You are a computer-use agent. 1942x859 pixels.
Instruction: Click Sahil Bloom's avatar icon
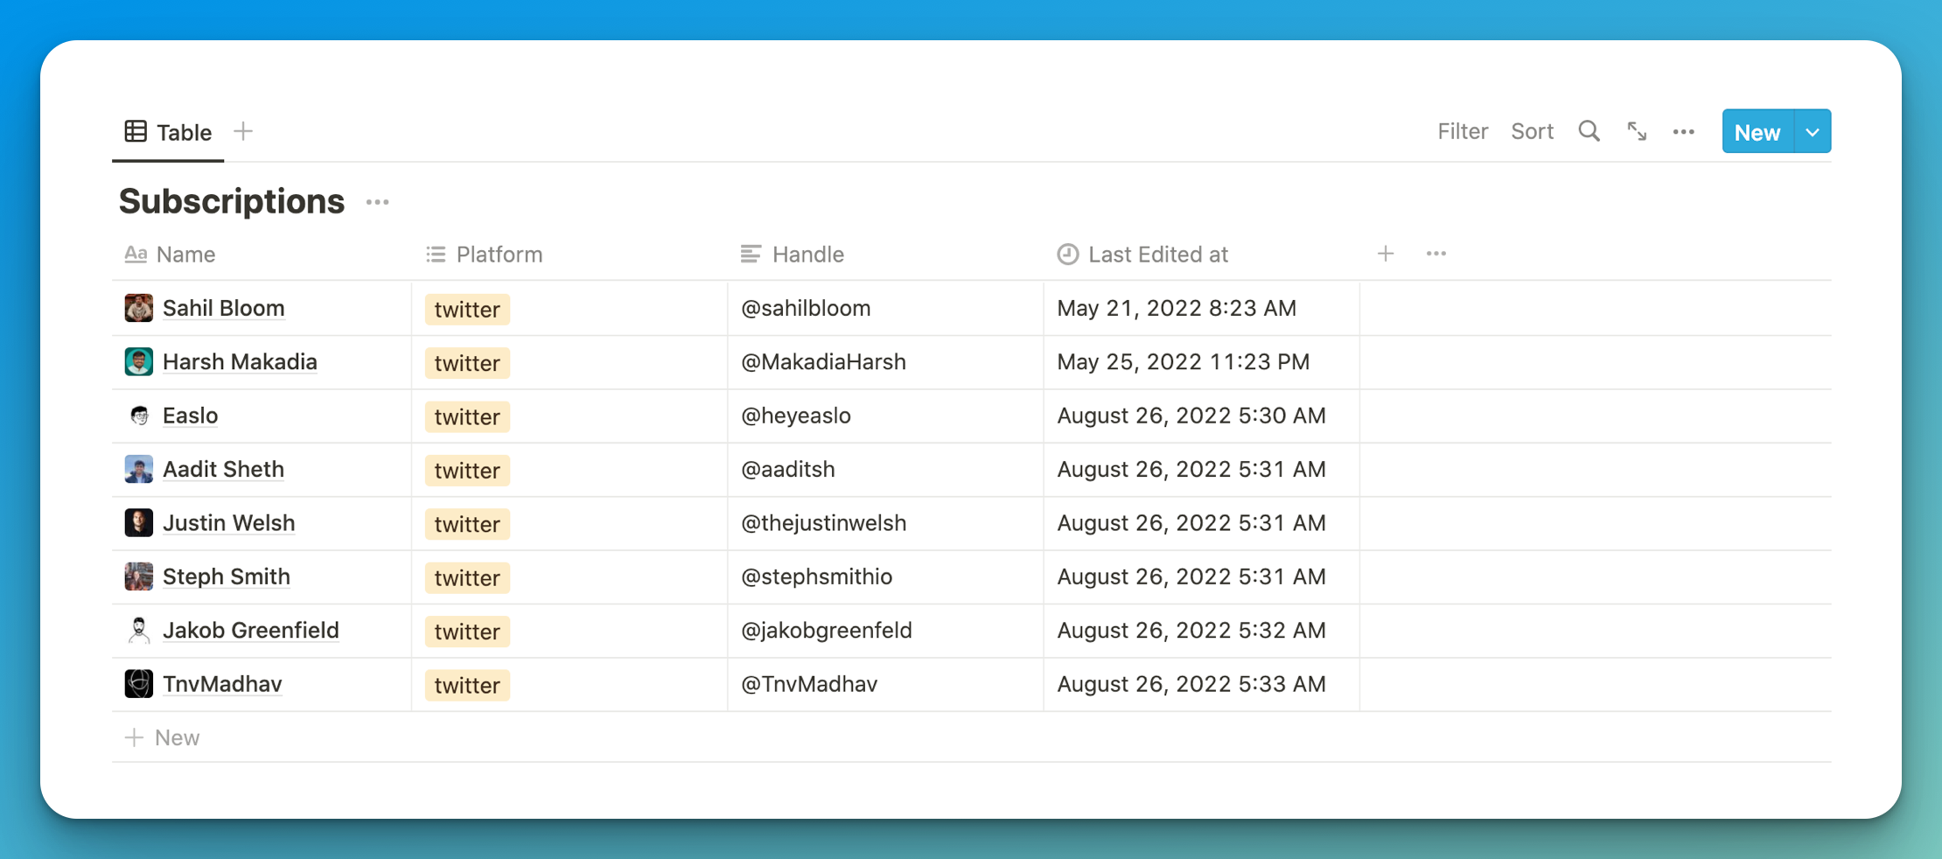[x=138, y=308]
